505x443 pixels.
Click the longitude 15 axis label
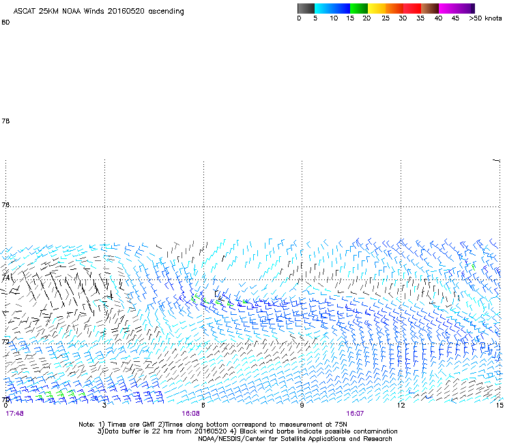click(500, 406)
